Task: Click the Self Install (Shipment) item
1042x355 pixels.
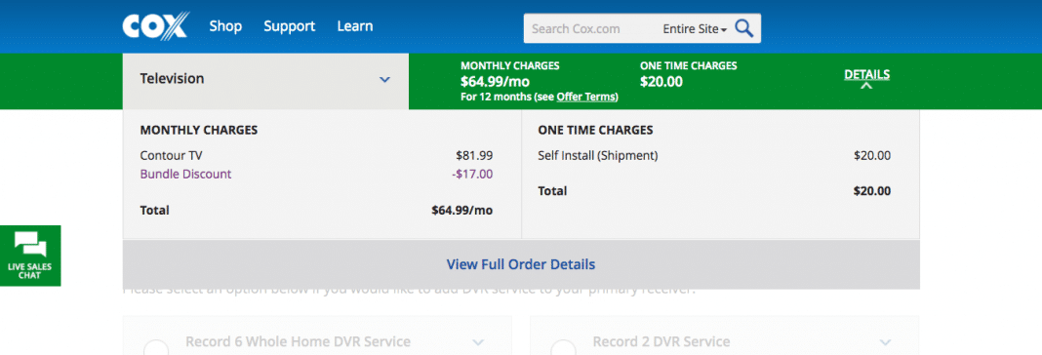Action: pos(597,156)
